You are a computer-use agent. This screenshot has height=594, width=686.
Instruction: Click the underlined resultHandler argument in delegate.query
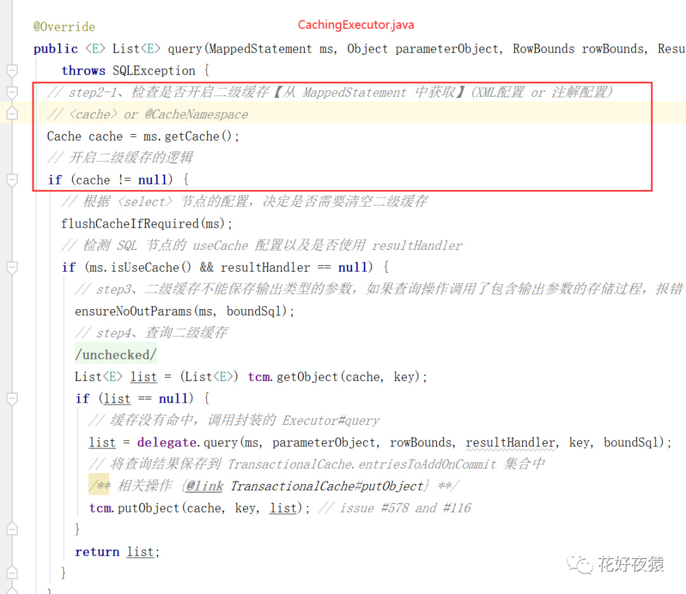pos(510,443)
